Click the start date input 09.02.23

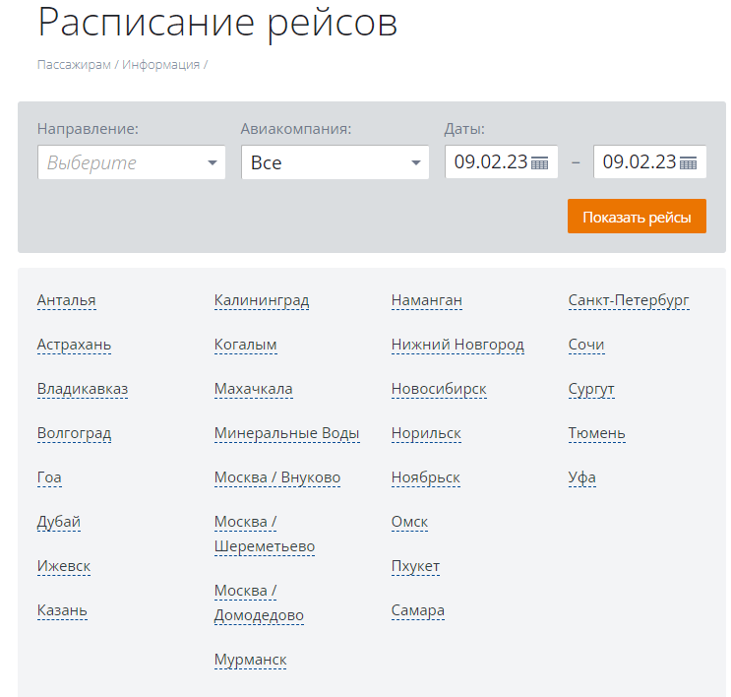[x=502, y=161]
